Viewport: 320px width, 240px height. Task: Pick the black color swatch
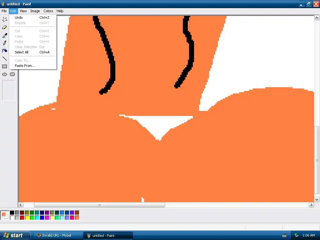tap(12, 213)
